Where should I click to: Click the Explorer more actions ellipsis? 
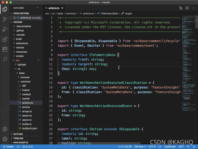pos(37,8)
